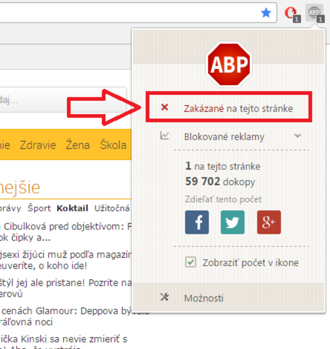Open the Škola navigation tab
Viewport: 330px width, 349px height.
tap(113, 144)
